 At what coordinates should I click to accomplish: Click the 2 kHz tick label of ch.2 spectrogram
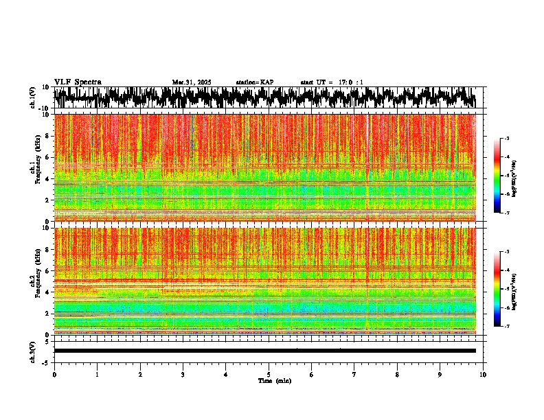pos(47,314)
